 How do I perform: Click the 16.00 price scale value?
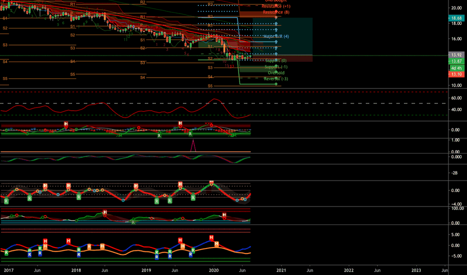(x=456, y=39)
